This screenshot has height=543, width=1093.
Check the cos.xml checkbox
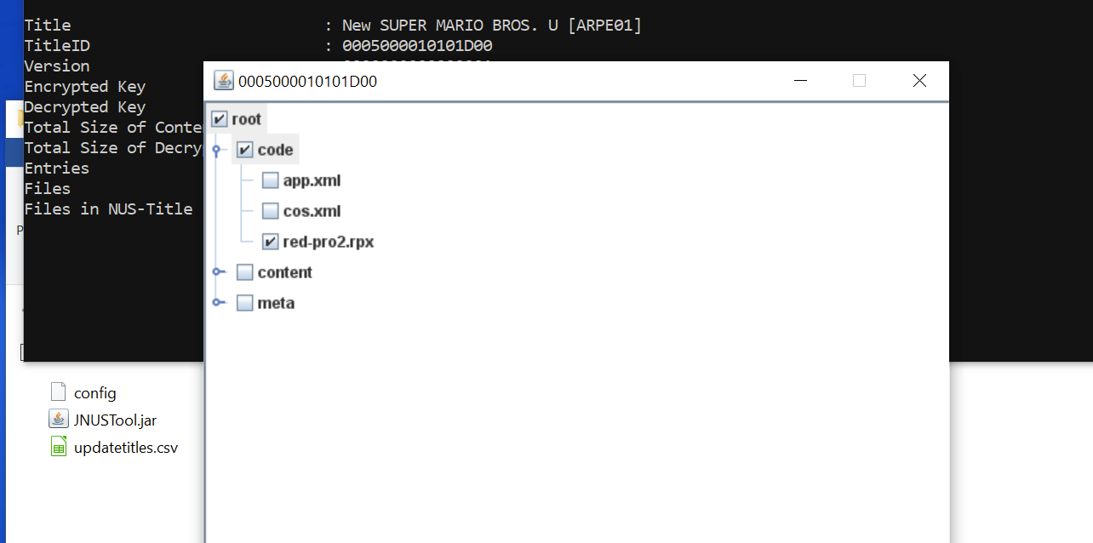coord(271,211)
